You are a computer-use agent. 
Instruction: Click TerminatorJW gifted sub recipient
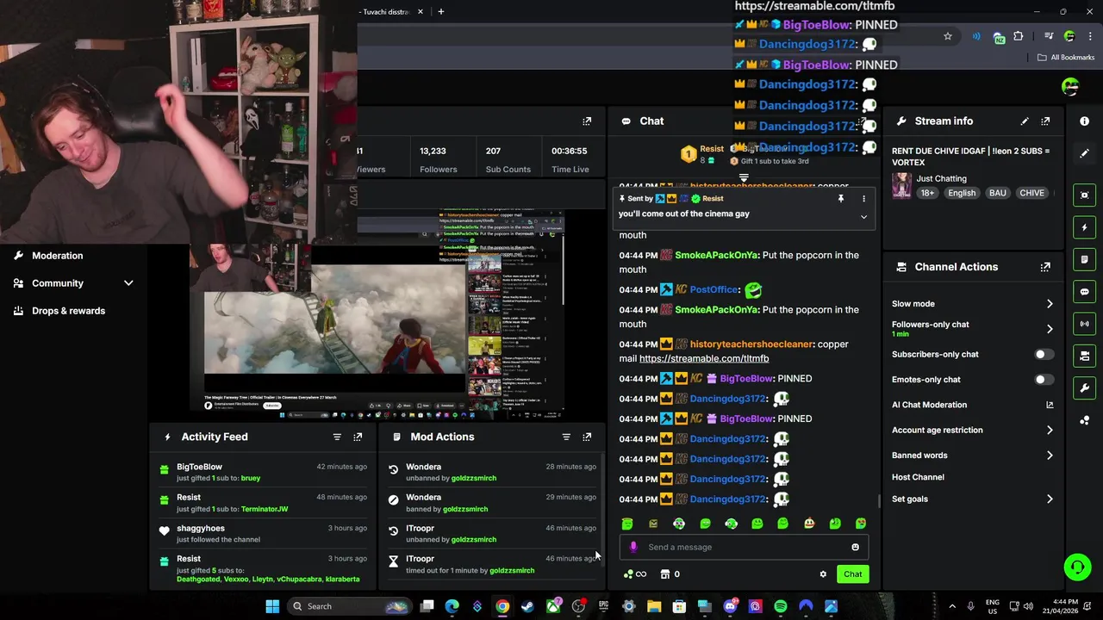coord(265,509)
